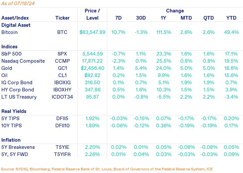Select the Digital Asset section heading
Screen dimensions: 243x173
16,25
